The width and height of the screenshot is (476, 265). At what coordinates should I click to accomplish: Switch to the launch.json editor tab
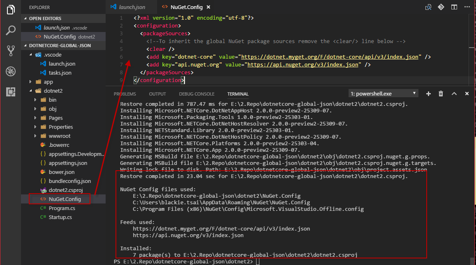132,7
